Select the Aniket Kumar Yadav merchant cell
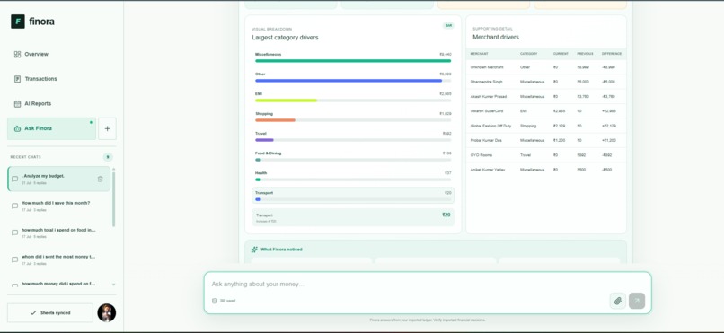This screenshot has height=333, width=724. point(488,170)
